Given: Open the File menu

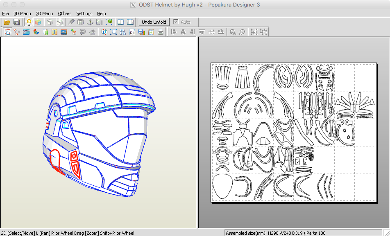Looking at the screenshot, I should click(x=5, y=13).
